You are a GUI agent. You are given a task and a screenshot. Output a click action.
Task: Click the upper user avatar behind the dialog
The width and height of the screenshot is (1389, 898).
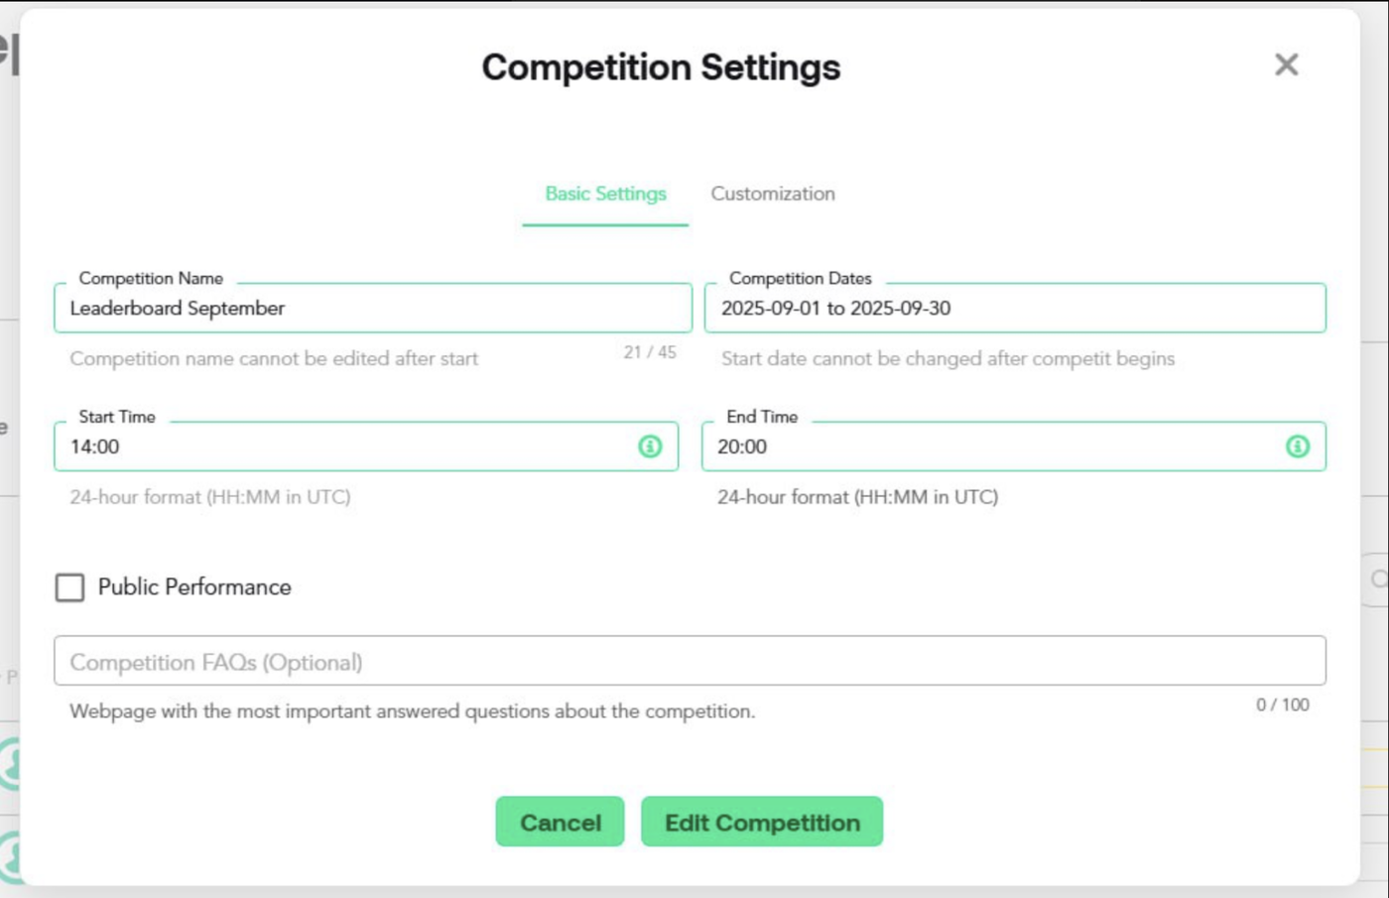[10, 763]
